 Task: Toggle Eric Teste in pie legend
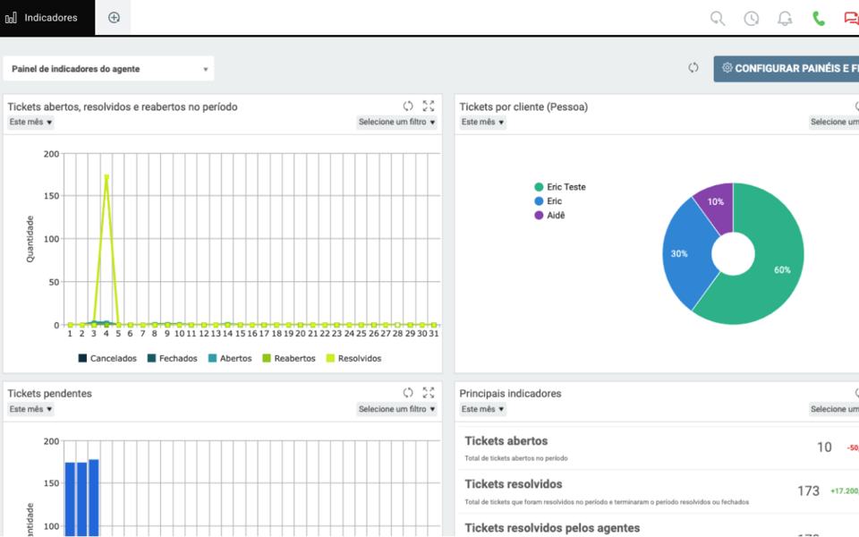tap(560, 187)
